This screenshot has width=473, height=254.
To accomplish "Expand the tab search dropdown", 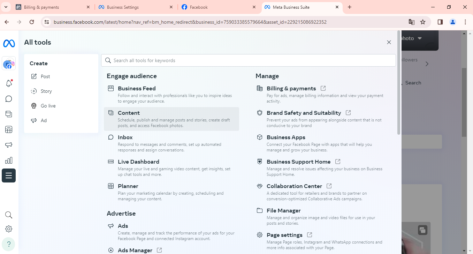I will [6, 7].
